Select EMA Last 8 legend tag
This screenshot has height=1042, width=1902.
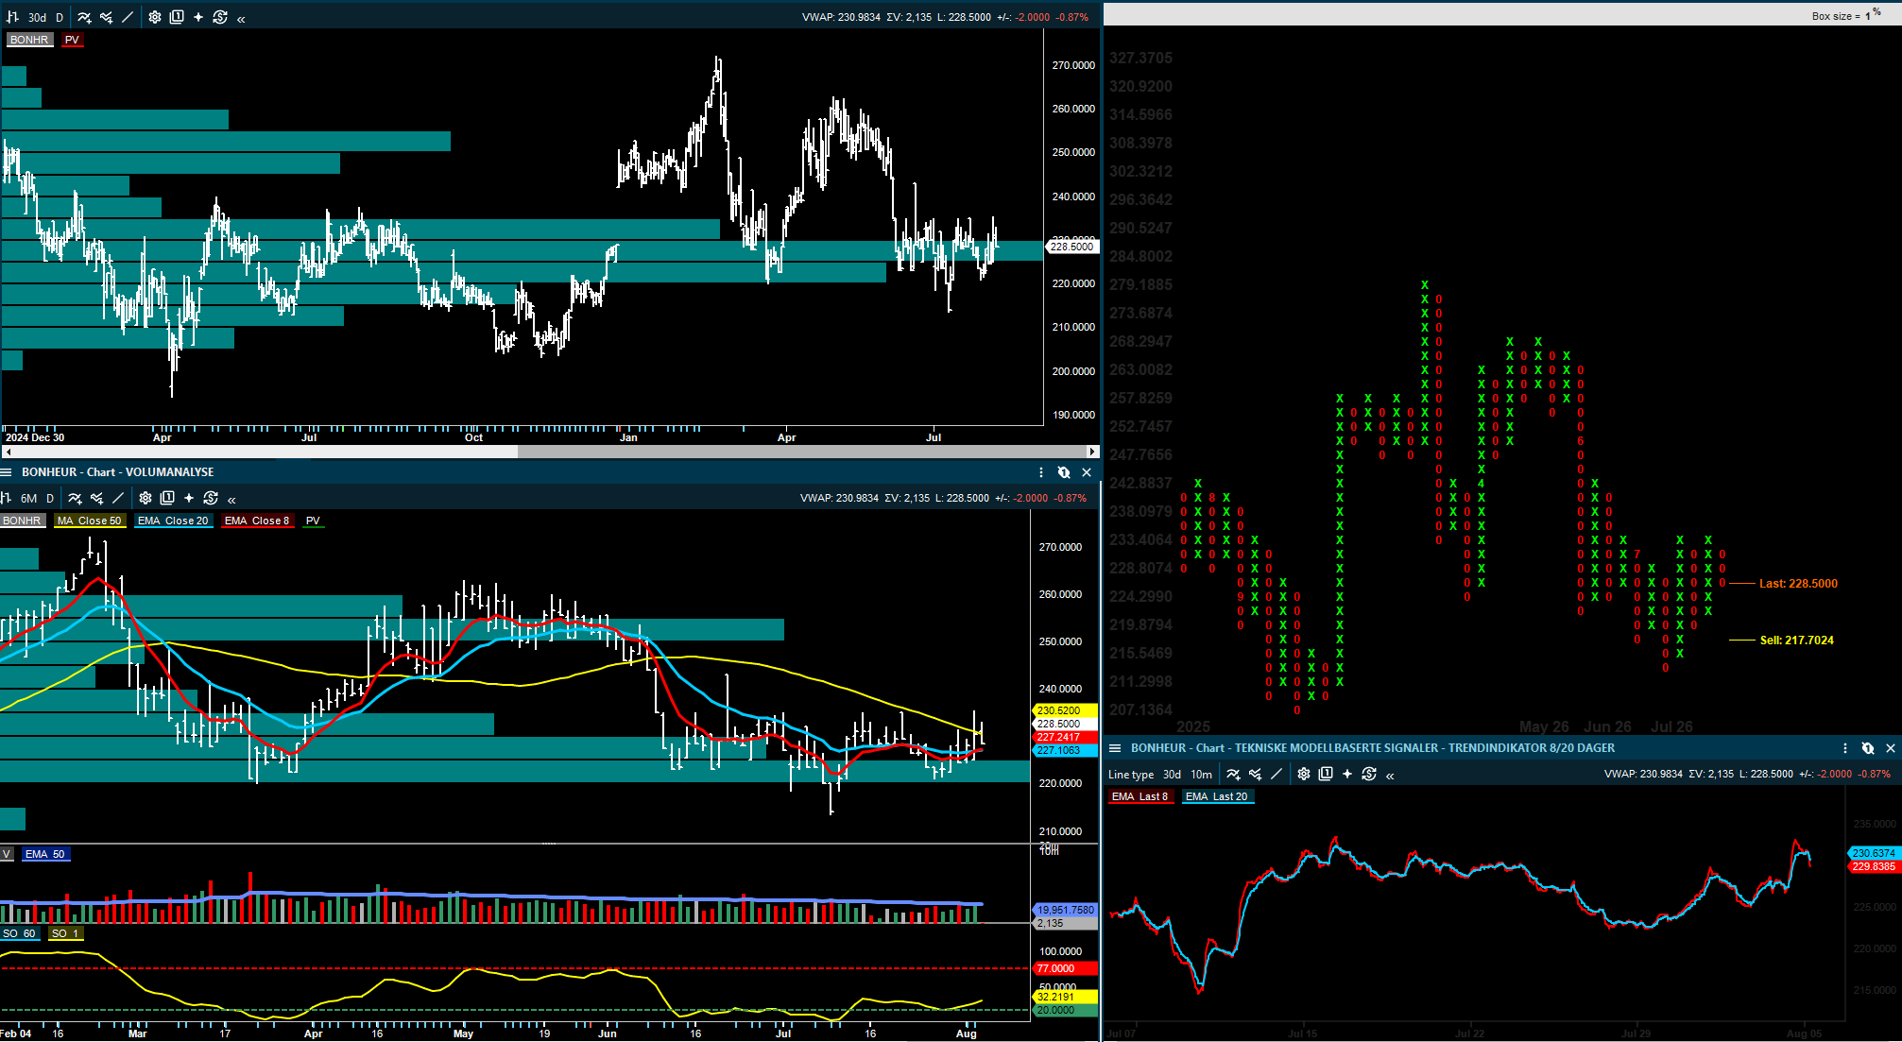pyautogui.click(x=1140, y=796)
